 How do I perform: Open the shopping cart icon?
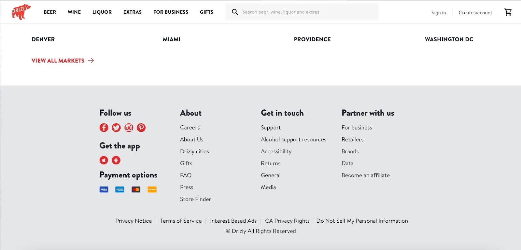click(508, 12)
